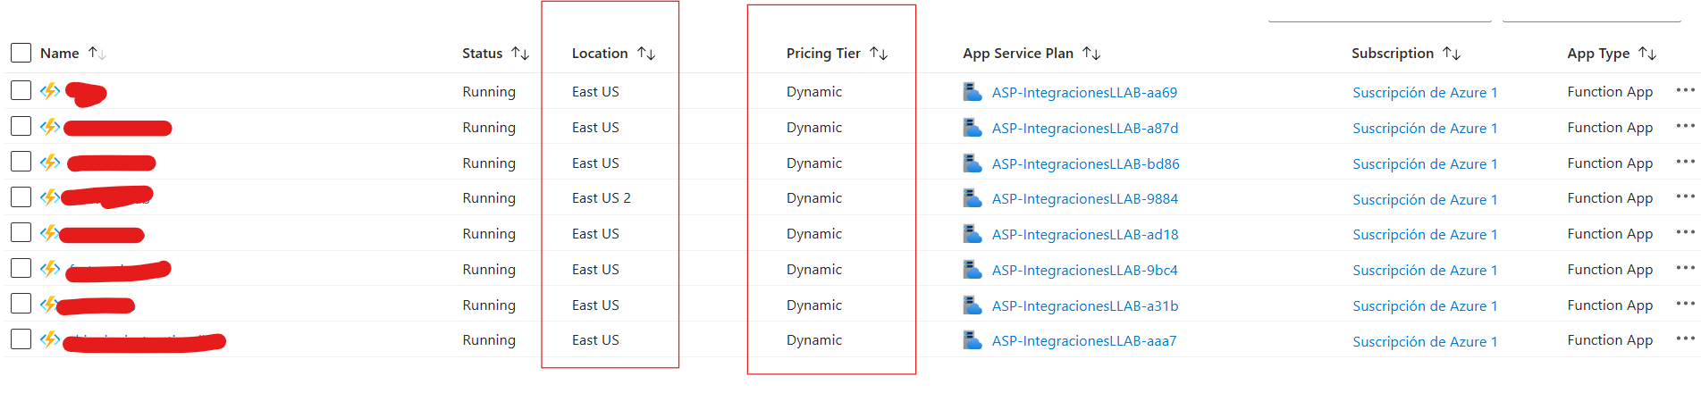Click function app icon in a87d row
Image resolution: width=1701 pixels, height=393 pixels.
(50, 126)
